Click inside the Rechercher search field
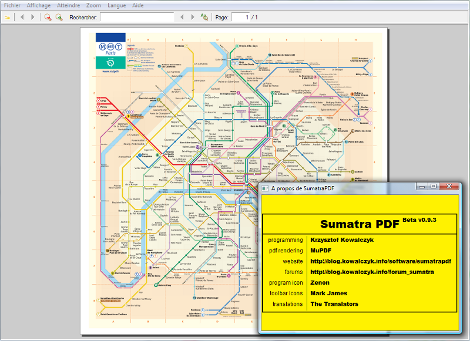This screenshot has width=470, height=341. pos(137,17)
